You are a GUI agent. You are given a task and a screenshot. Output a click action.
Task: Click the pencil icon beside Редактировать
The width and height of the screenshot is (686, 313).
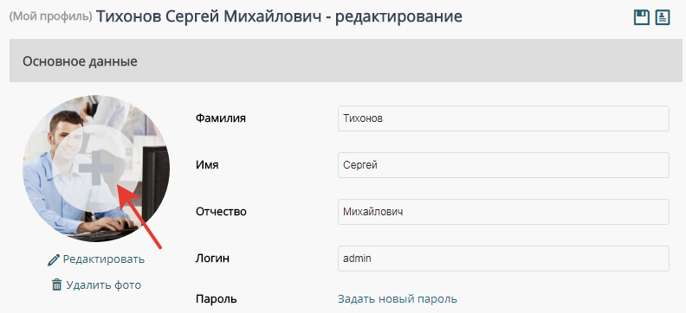54,260
